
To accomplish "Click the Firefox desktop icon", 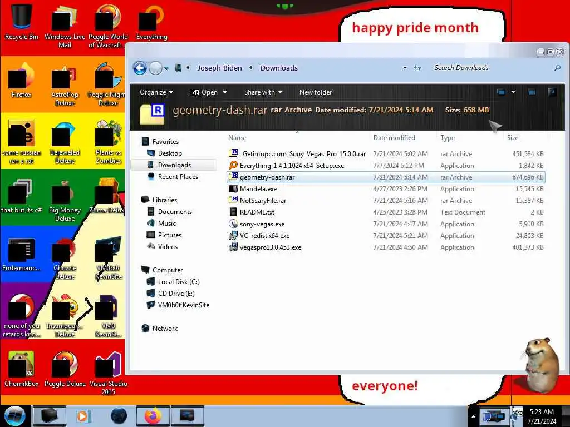I will point(22,81).
